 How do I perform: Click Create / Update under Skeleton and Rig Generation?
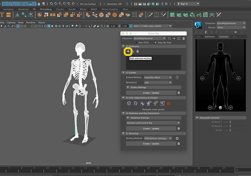point(151,128)
